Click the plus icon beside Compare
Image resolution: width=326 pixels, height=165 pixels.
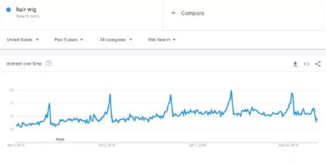[x=173, y=13]
